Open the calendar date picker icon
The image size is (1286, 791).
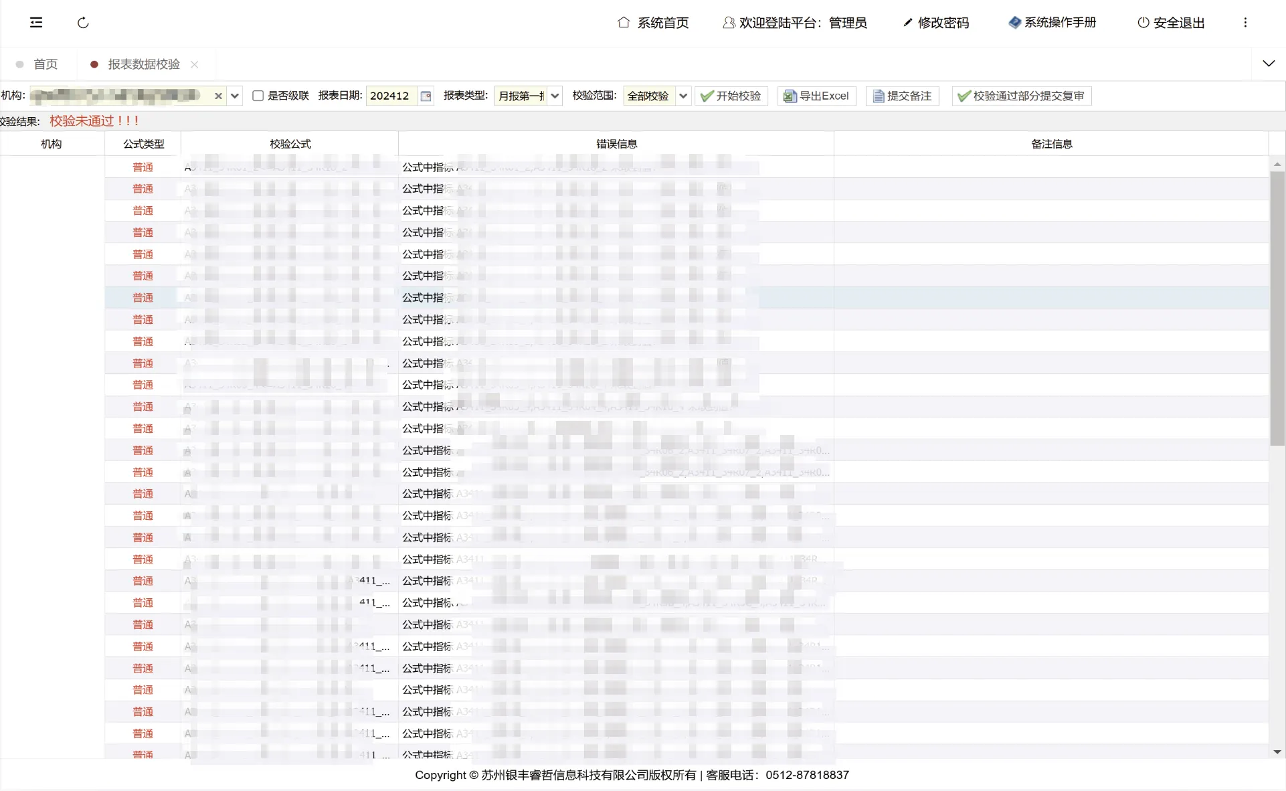click(x=426, y=96)
